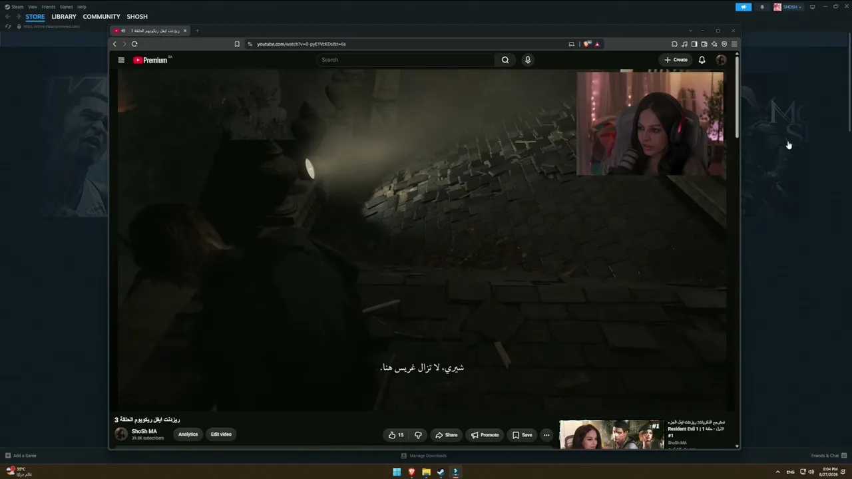Open the YouTube guide hamburger menu
This screenshot has height=479, width=852.
click(x=121, y=60)
